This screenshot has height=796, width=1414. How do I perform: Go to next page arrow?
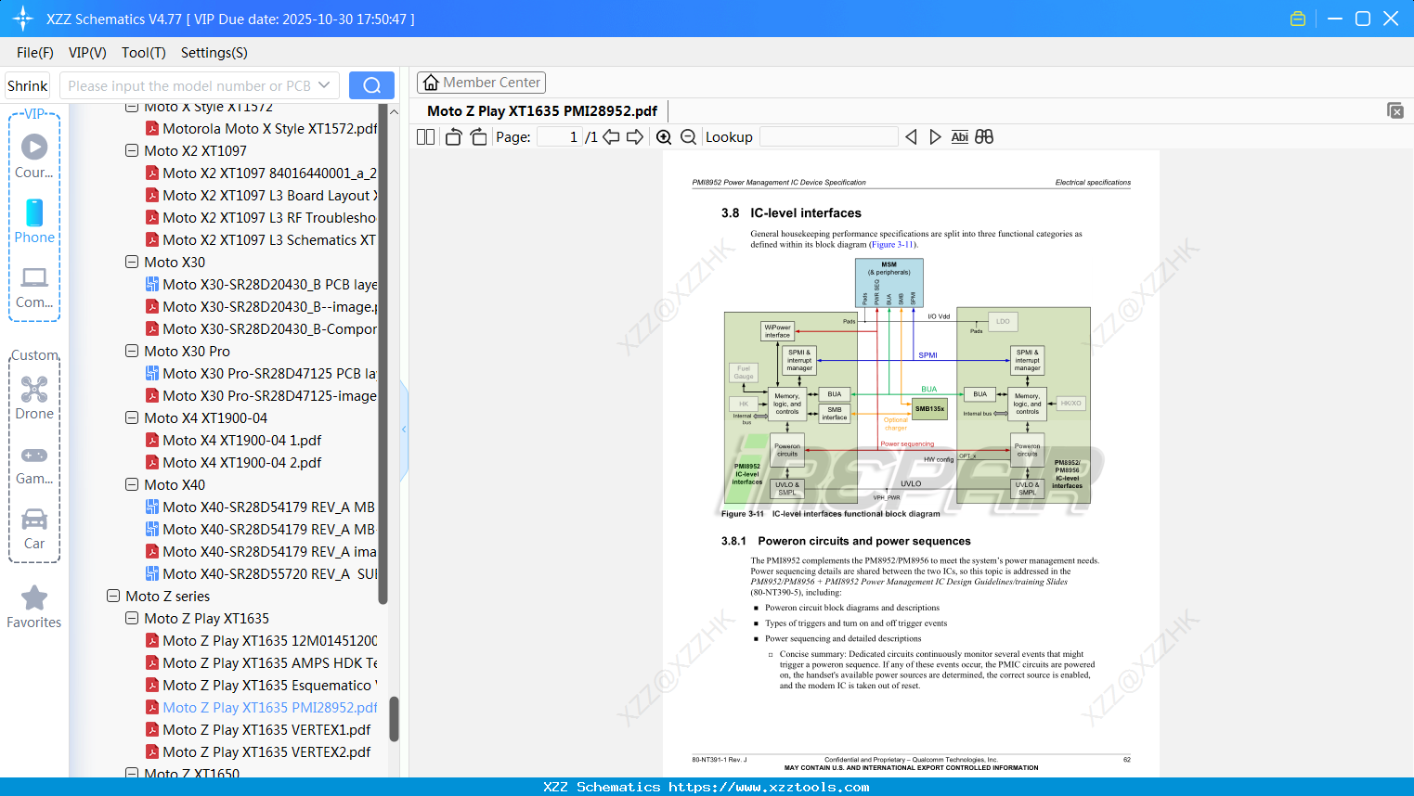(x=635, y=137)
